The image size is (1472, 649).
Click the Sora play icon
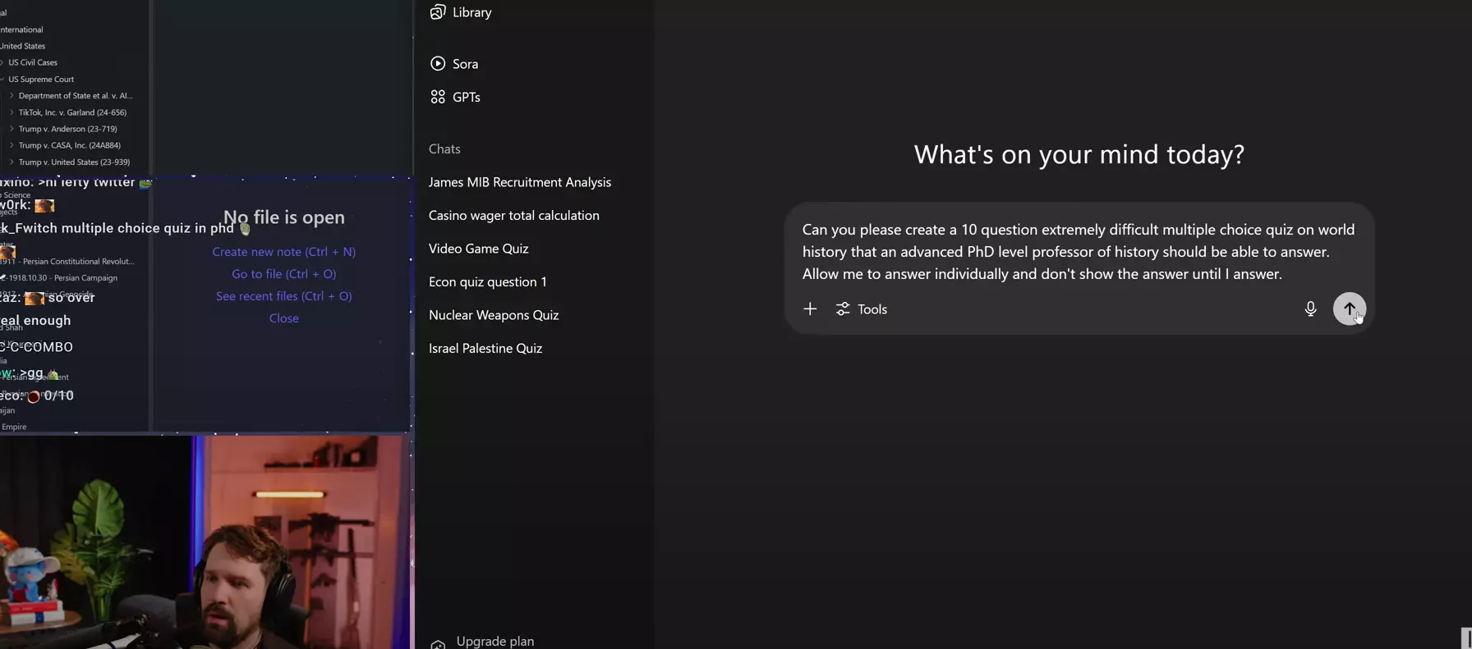point(438,64)
